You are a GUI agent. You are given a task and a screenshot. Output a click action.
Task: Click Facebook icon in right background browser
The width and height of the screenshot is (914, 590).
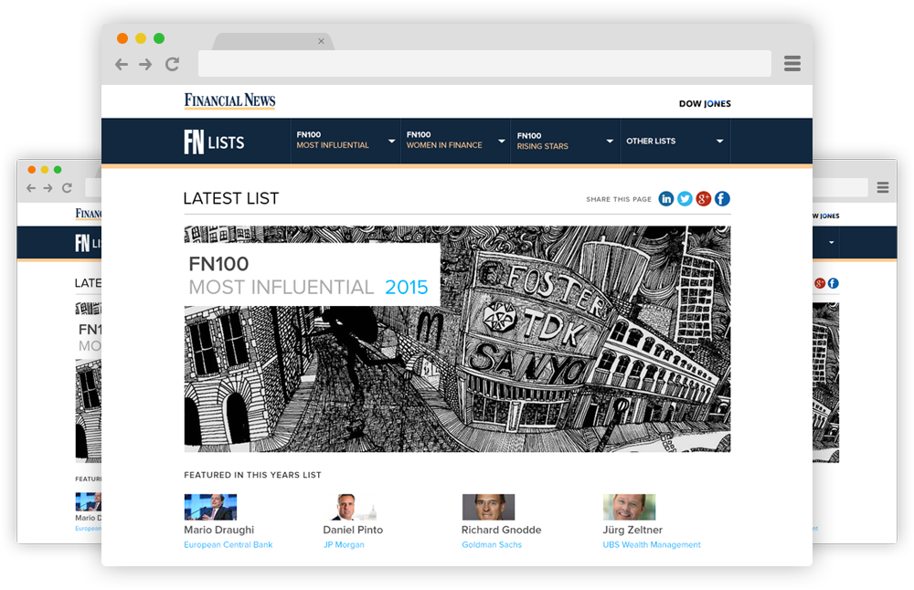(x=834, y=284)
